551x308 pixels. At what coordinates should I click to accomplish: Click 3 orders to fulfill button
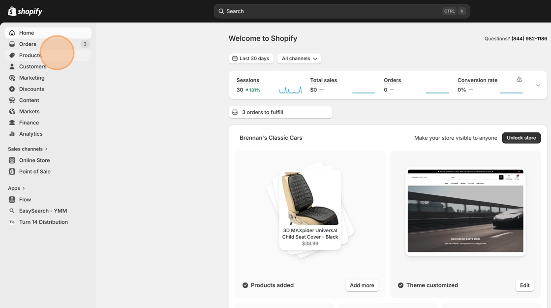(280, 112)
